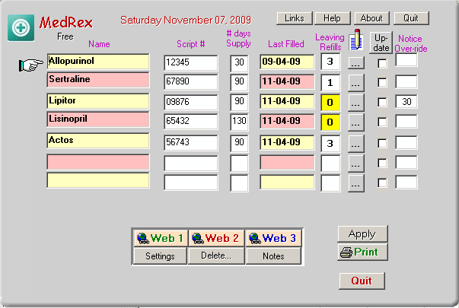
Task: Click ellipsis button in last empty row
Action: pos(356,183)
